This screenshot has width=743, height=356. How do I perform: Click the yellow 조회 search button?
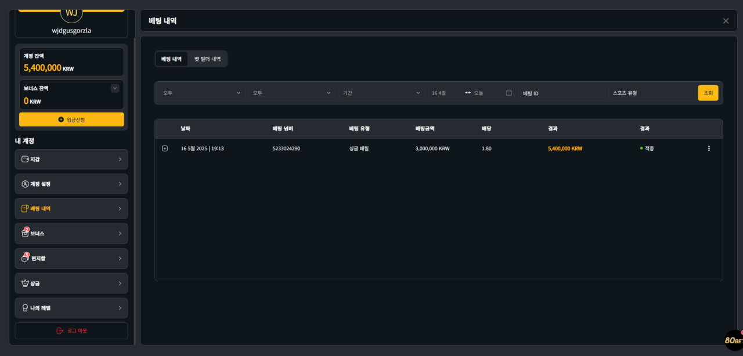point(708,93)
